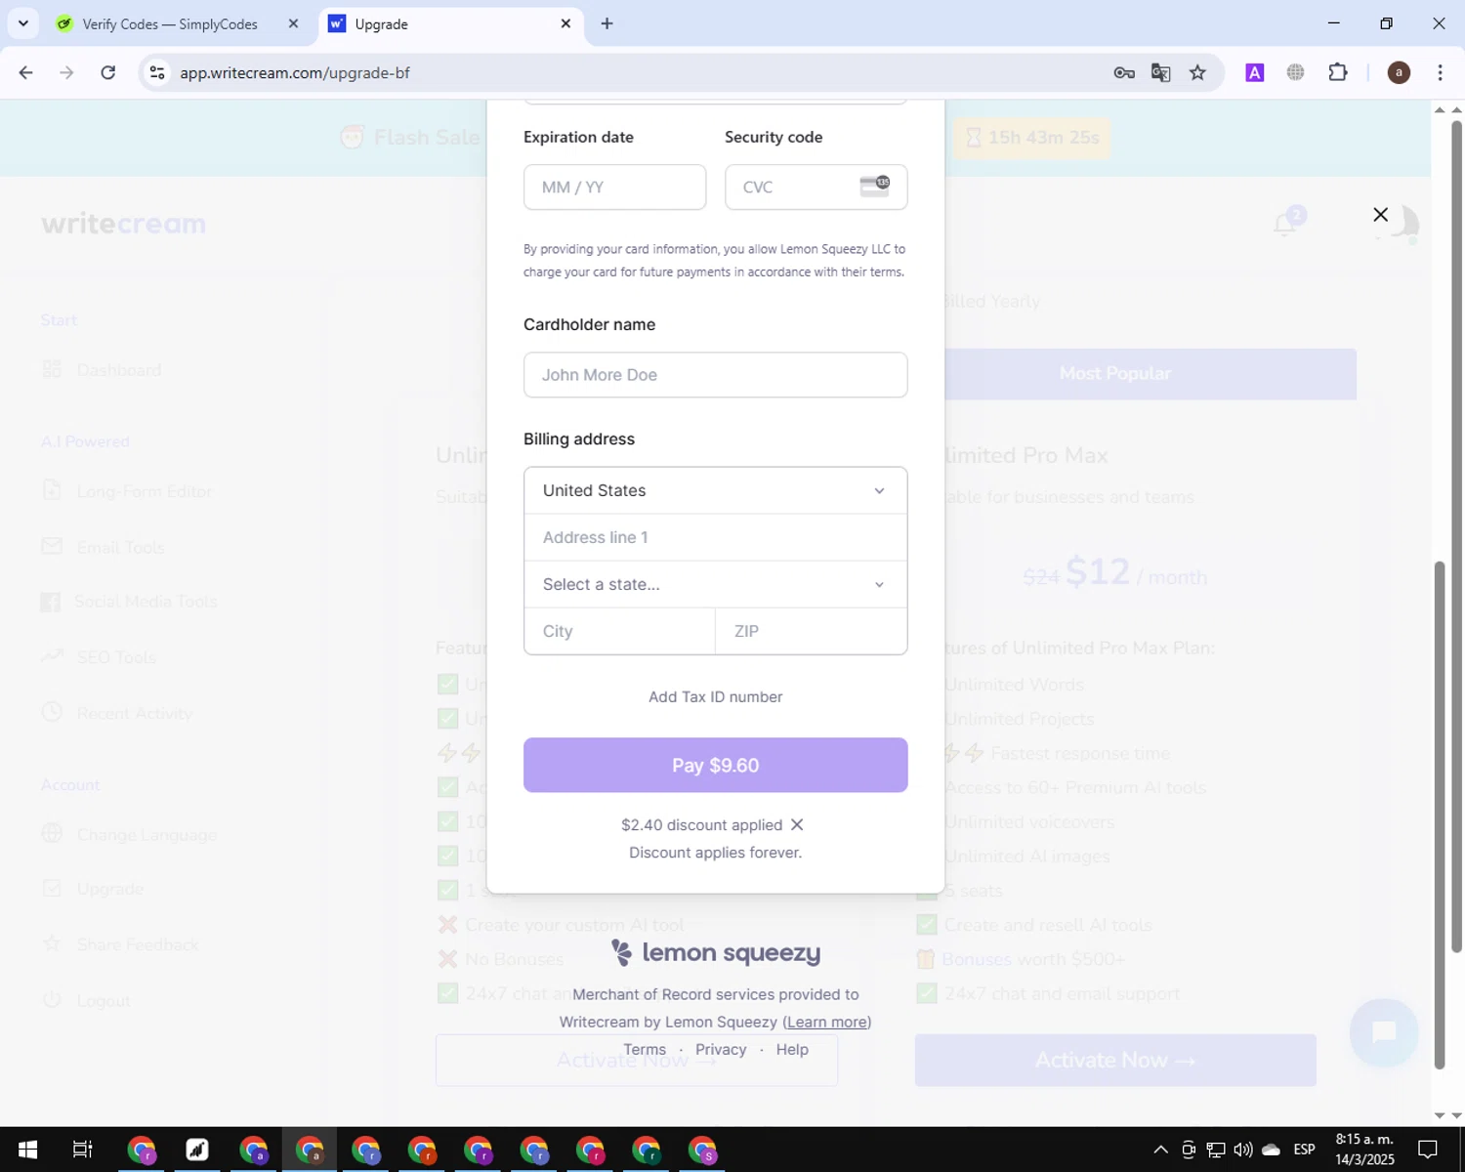Image resolution: width=1465 pixels, height=1172 pixels.
Task: Click the notifications bell icon
Action: pos(1285,225)
